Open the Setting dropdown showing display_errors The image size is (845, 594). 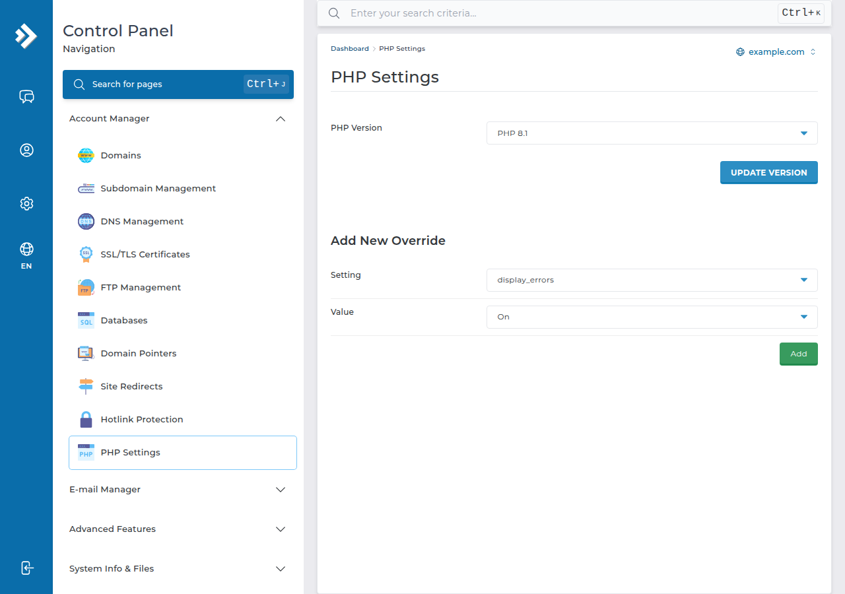[652, 280]
